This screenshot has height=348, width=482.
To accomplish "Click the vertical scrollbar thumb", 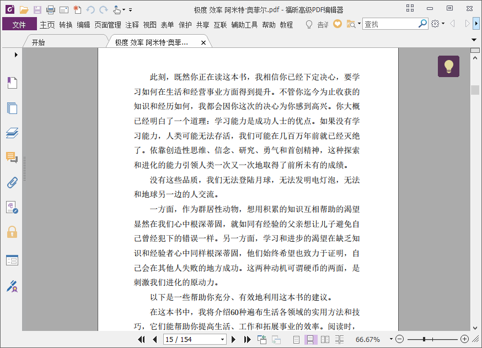I will tap(475, 90).
